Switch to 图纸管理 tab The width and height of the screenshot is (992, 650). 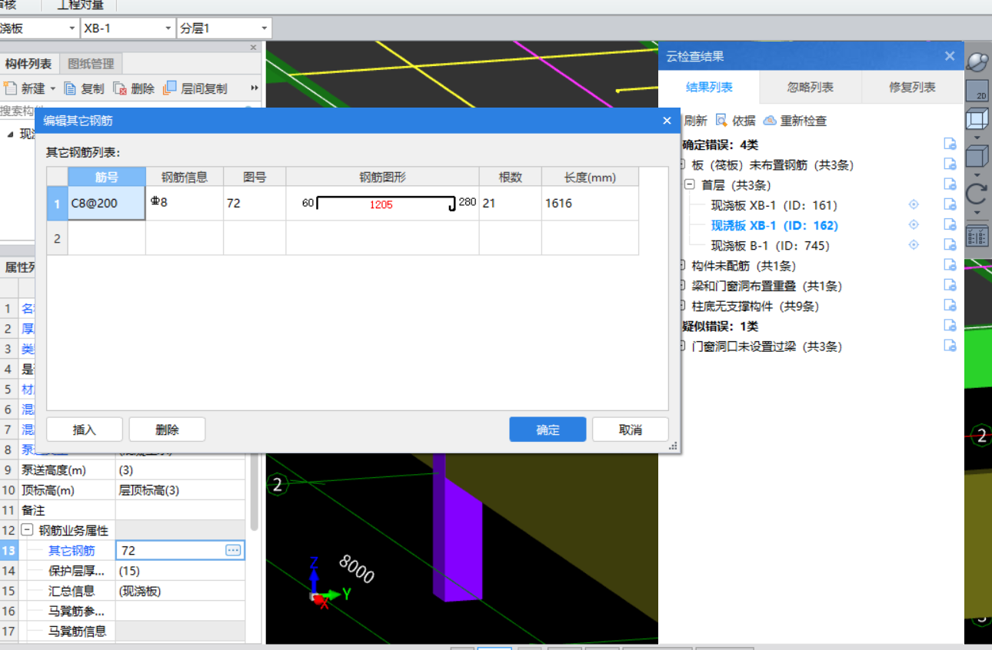tap(91, 64)
